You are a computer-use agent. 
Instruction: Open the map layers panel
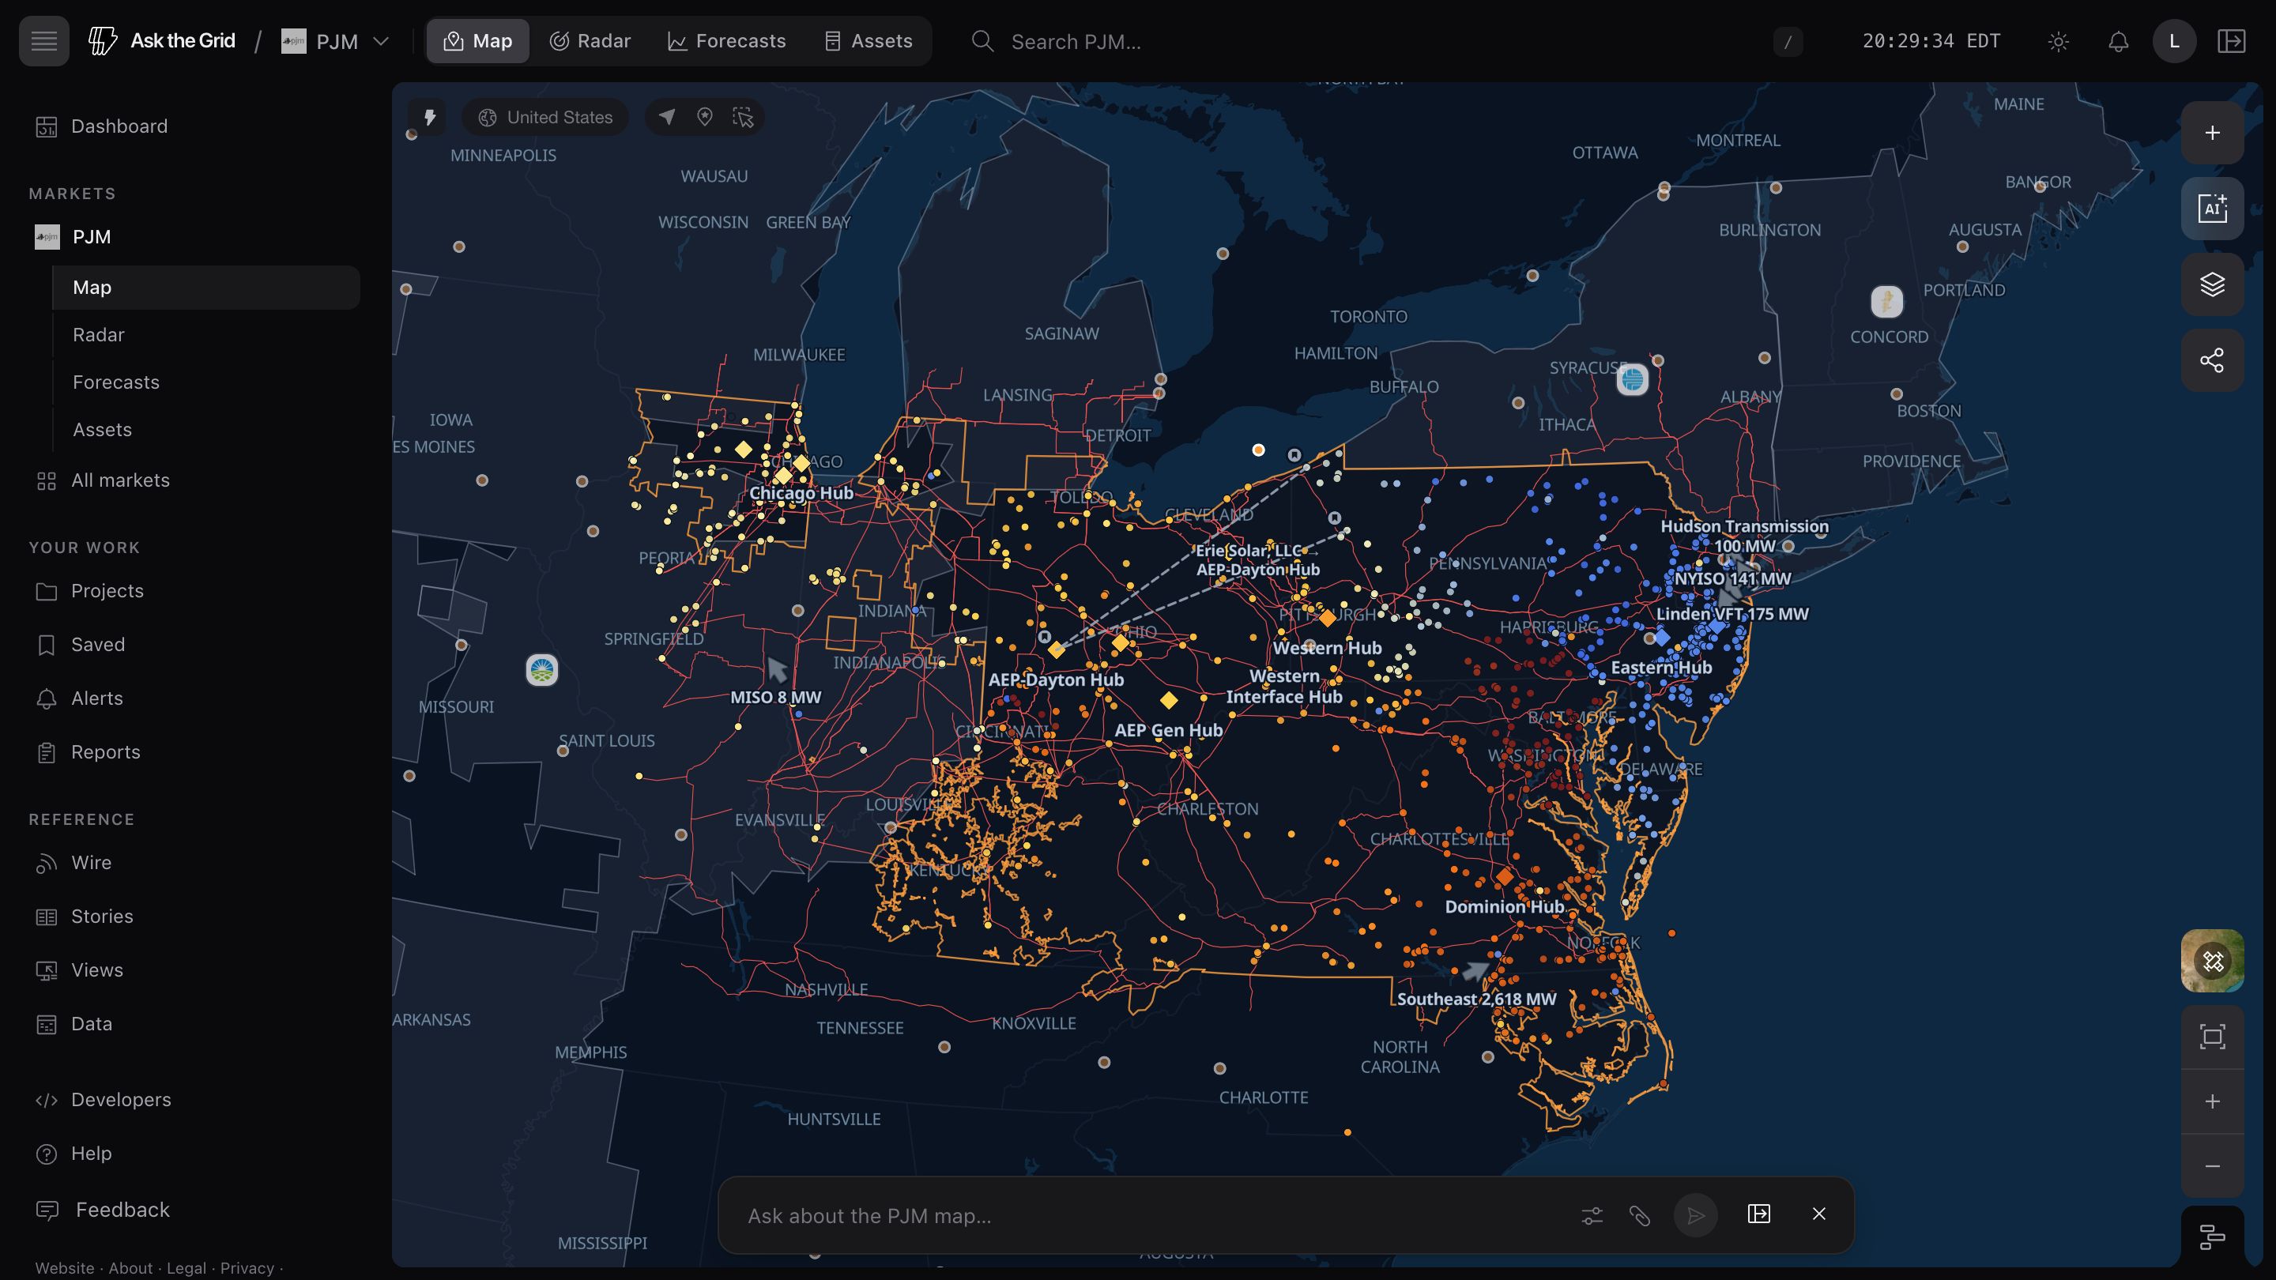click(x=2213, y=284)
